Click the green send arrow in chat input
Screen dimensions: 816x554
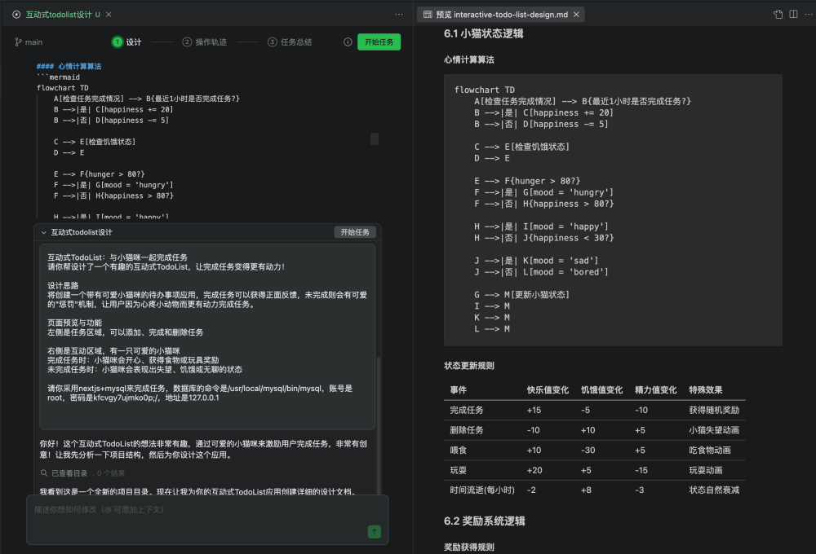[x=374, y=531]
